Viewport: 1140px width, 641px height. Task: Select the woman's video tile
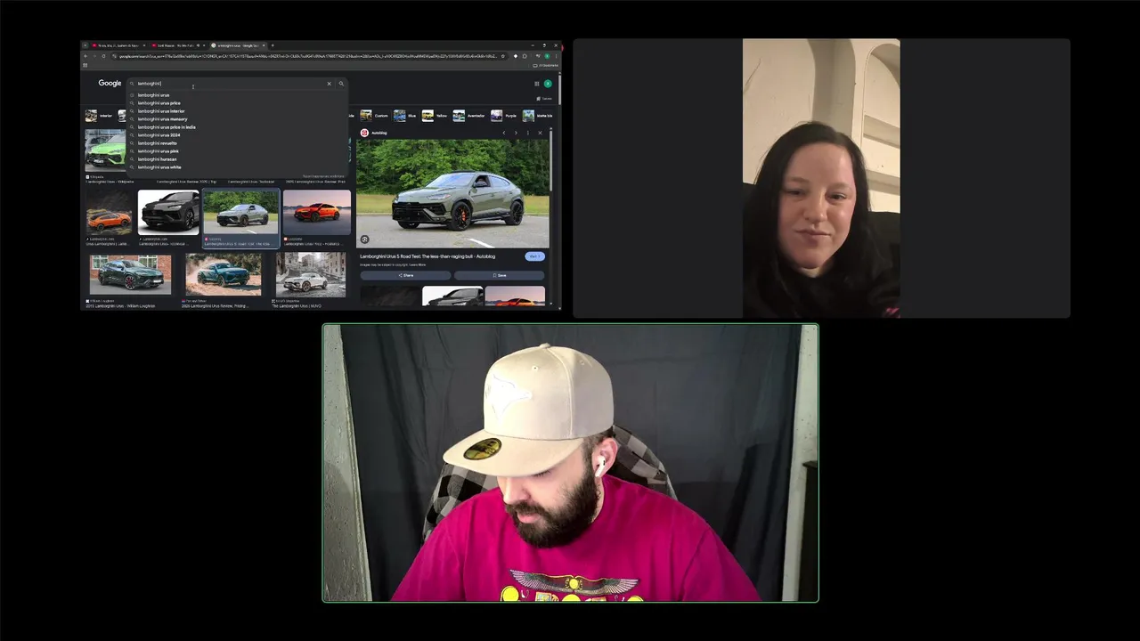821,178
